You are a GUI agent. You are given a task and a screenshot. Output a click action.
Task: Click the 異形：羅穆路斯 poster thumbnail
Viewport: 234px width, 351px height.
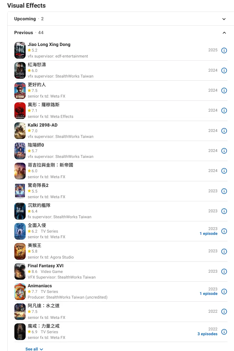click(x=20, y=111)
